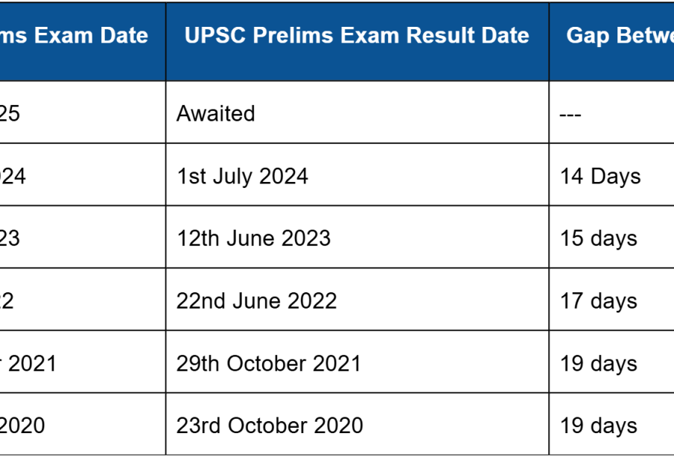674x457 pixels.
Task: Select the '14 Days' gap cell
Action: pyautogui.click(x=611, y=174)
